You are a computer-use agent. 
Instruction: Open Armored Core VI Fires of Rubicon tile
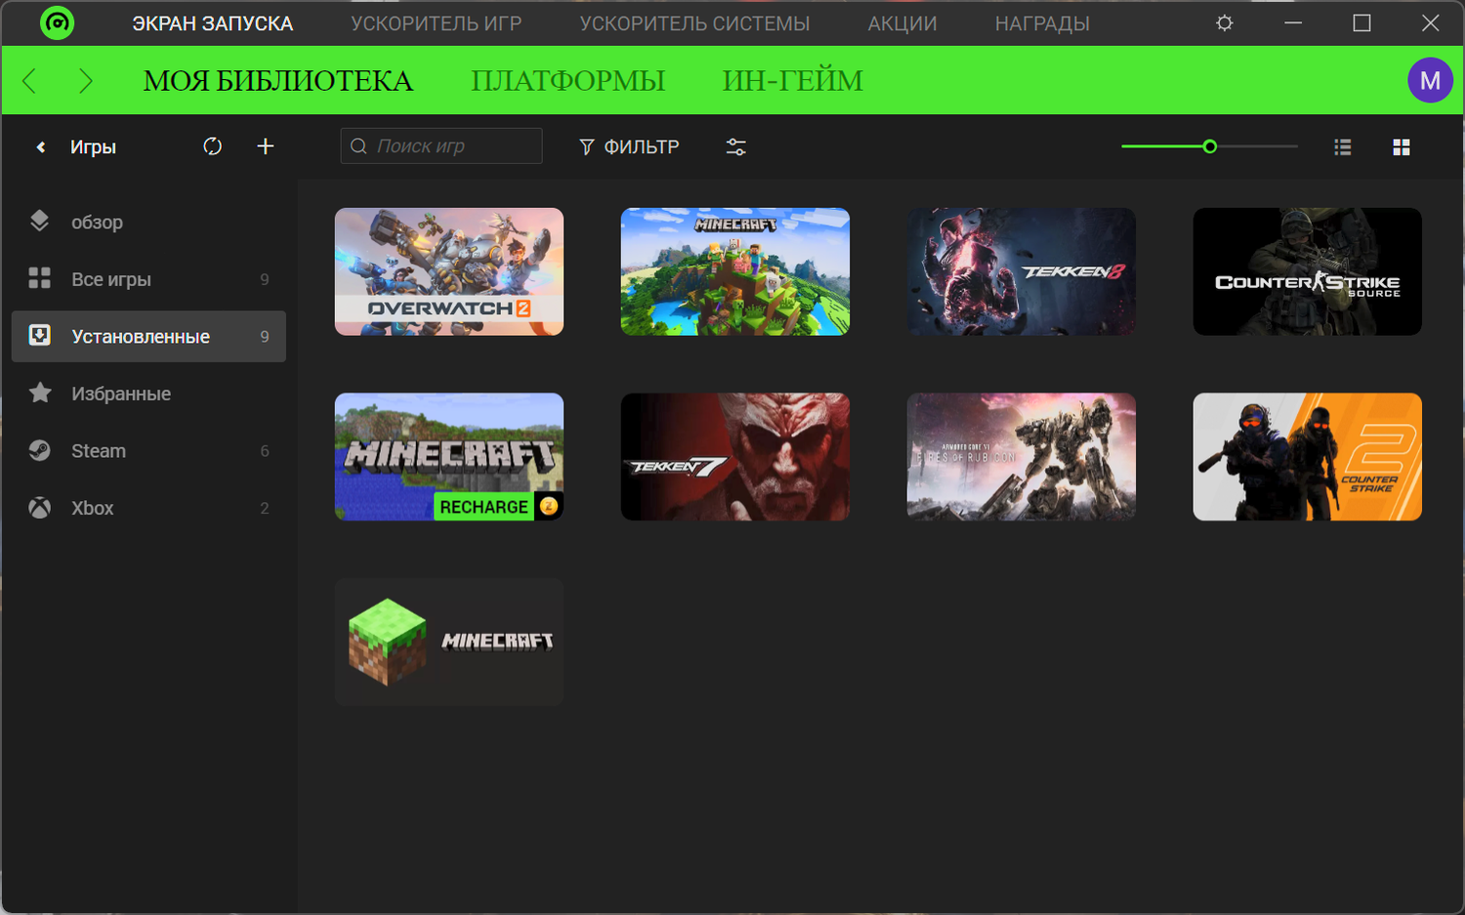tap(1022, 457)
